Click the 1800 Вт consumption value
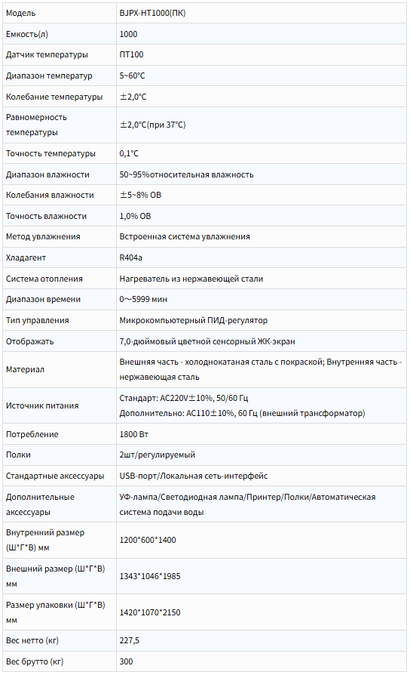This screenshot has height=675, width=410. pyautogui.click(x=133, y=434)
